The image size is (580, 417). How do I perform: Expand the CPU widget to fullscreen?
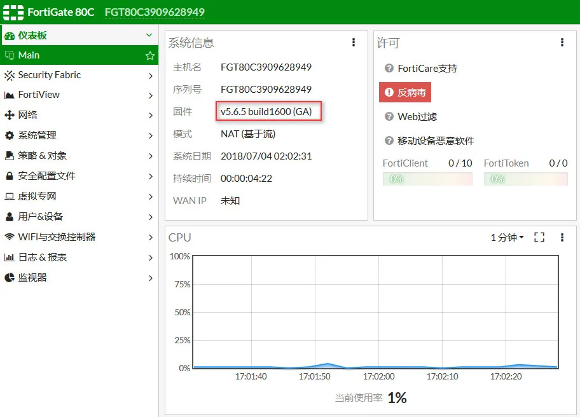539,237
